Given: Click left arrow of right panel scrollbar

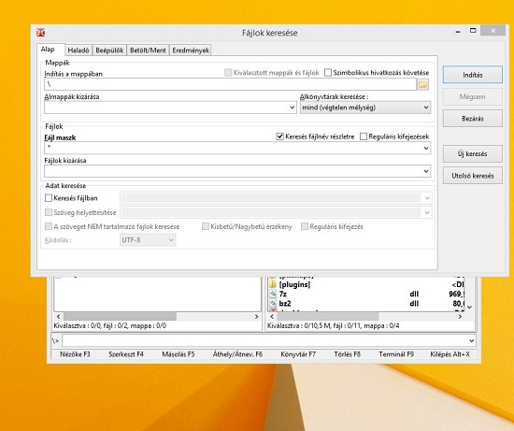Looking at the screenshot, I should click(x=272, y=317).
